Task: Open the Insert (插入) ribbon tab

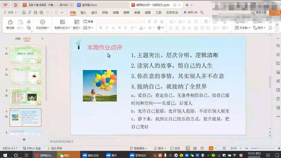Action: tap(83, 13)
